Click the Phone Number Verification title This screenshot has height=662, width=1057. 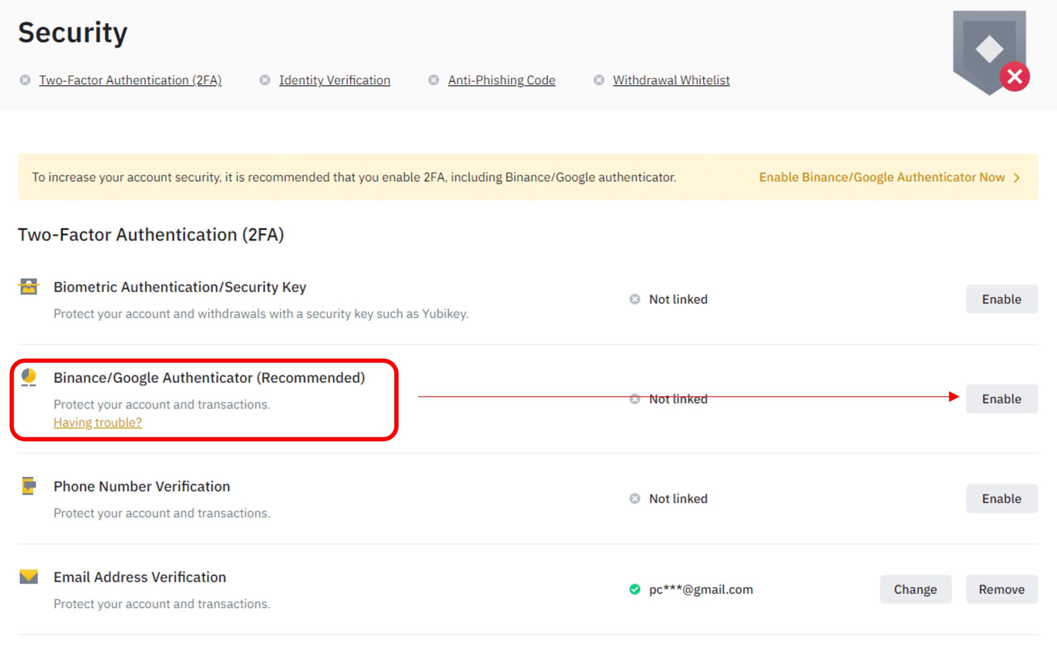pos(142,486)
